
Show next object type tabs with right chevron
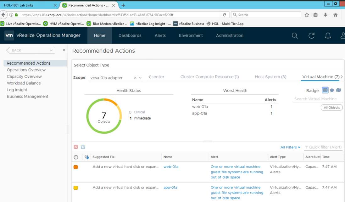click(x=342, y=77)
